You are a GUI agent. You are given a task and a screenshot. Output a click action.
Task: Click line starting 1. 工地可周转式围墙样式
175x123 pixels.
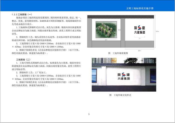point(46,66)
